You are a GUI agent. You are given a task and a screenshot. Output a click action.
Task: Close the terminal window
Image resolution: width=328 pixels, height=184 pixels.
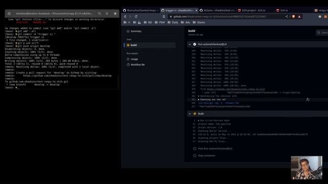pos(115,14)
